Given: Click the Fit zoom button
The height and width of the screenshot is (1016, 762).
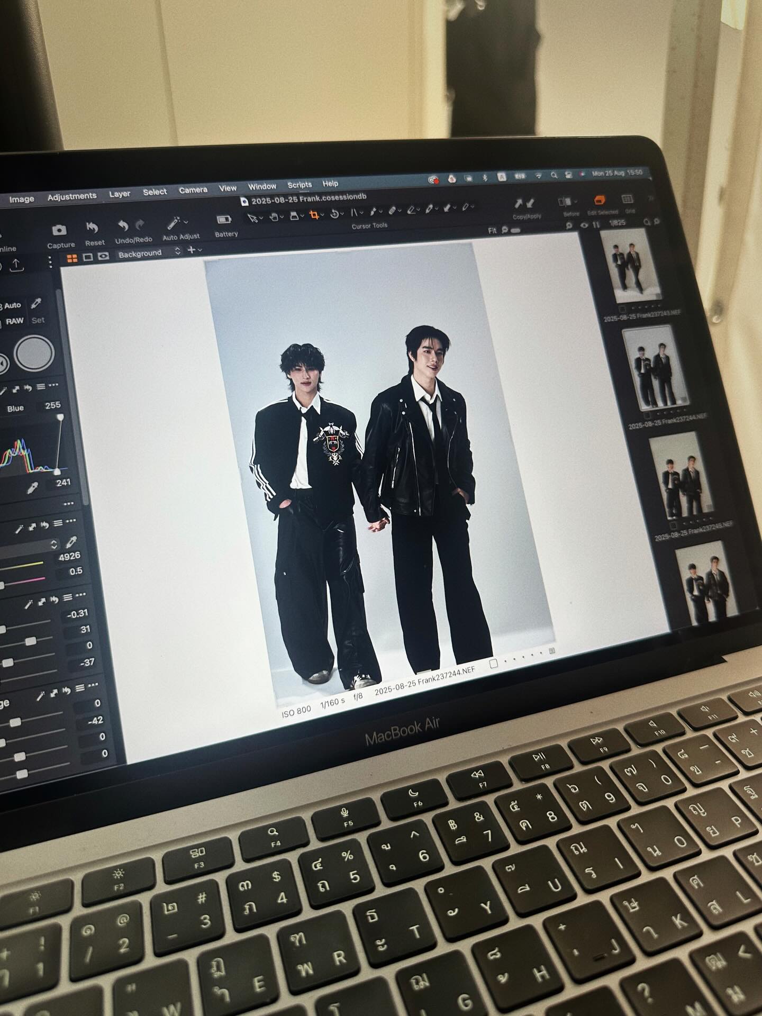Looking at the screenshot, I should [x=492, y=231].
